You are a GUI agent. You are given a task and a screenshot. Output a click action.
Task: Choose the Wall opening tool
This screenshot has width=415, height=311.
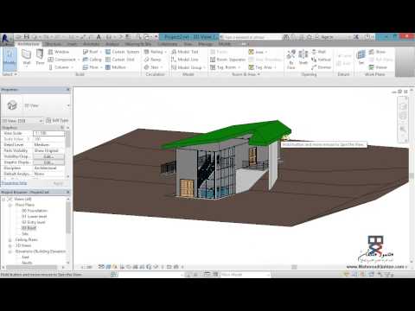tap(319, 52)
